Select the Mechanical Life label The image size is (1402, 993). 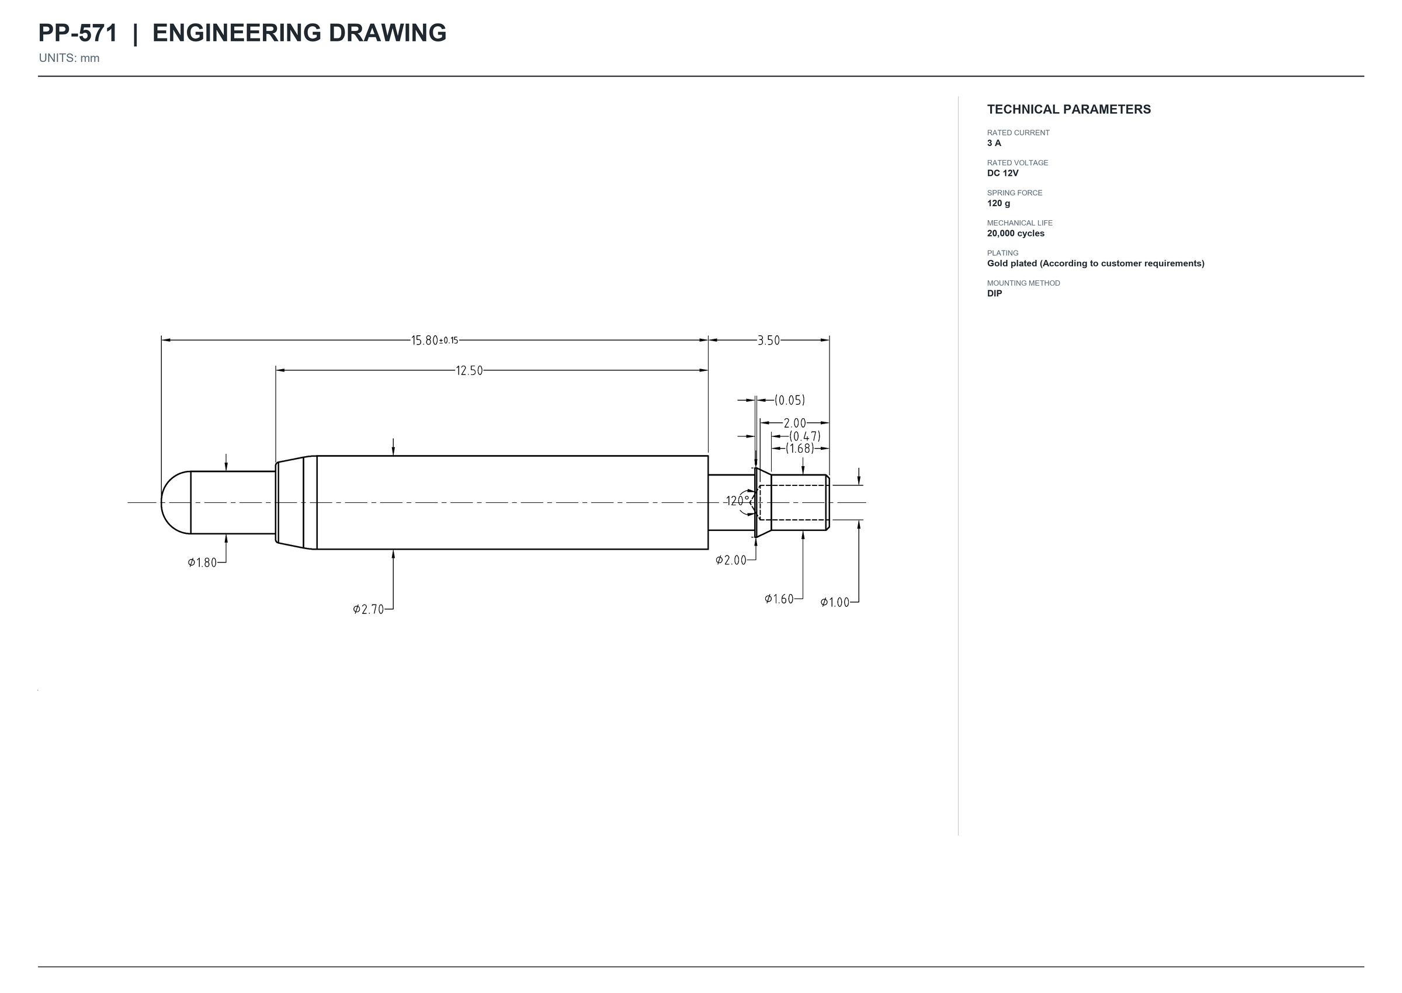pos(1020,223)
